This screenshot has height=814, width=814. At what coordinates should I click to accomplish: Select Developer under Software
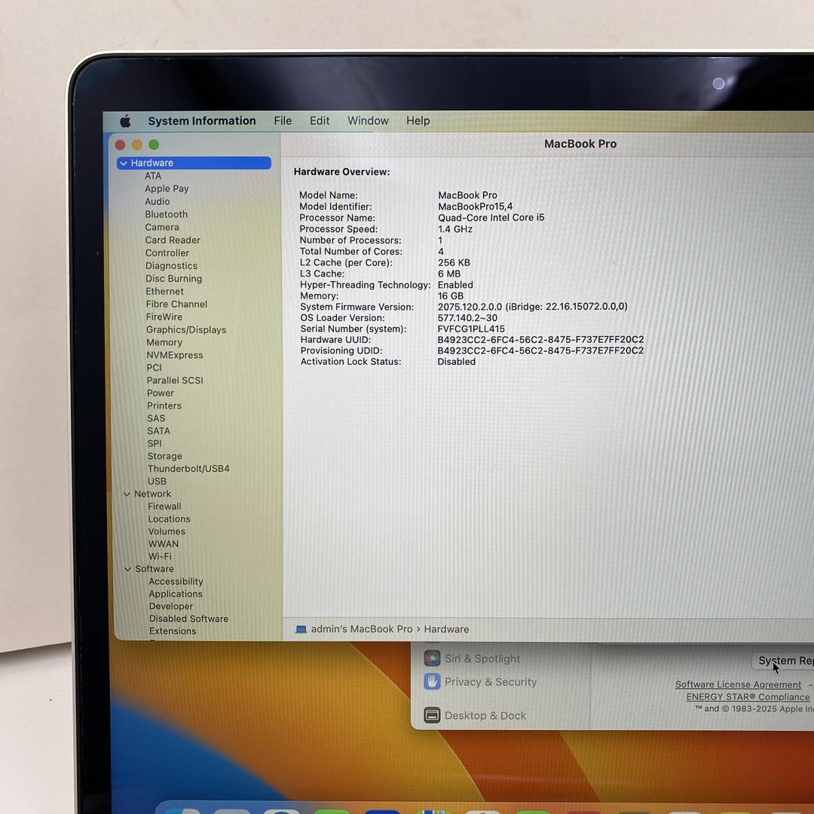click(x=171, y=606)
